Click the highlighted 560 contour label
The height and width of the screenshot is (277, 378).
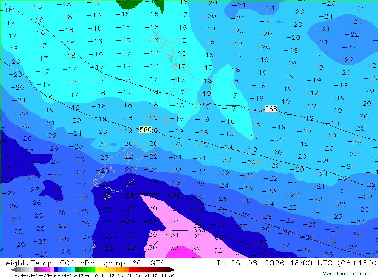click(x=146, y=130)
